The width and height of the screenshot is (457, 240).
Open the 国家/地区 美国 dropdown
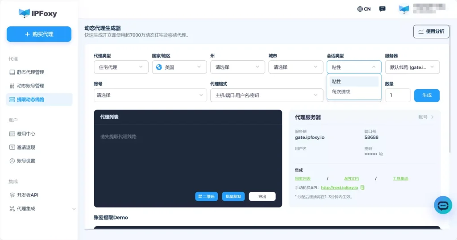point(179,67)
